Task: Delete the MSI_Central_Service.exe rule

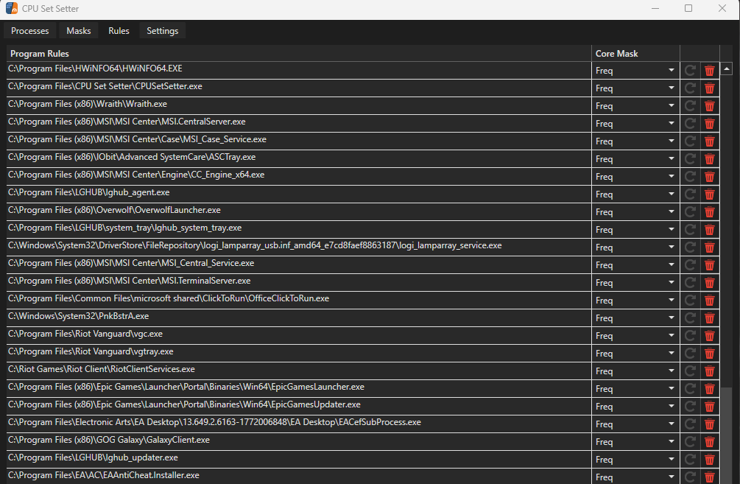Action: pos(709,265)
